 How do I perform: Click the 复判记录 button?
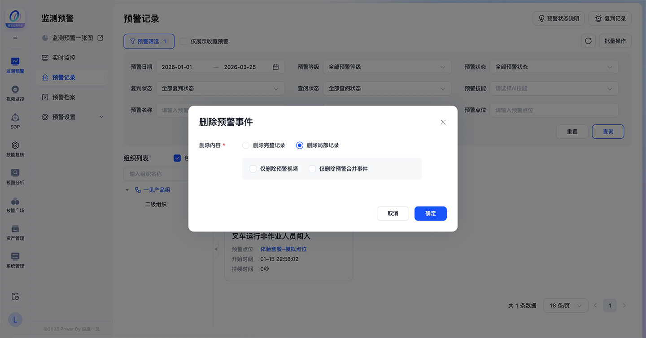pos(610,18)
